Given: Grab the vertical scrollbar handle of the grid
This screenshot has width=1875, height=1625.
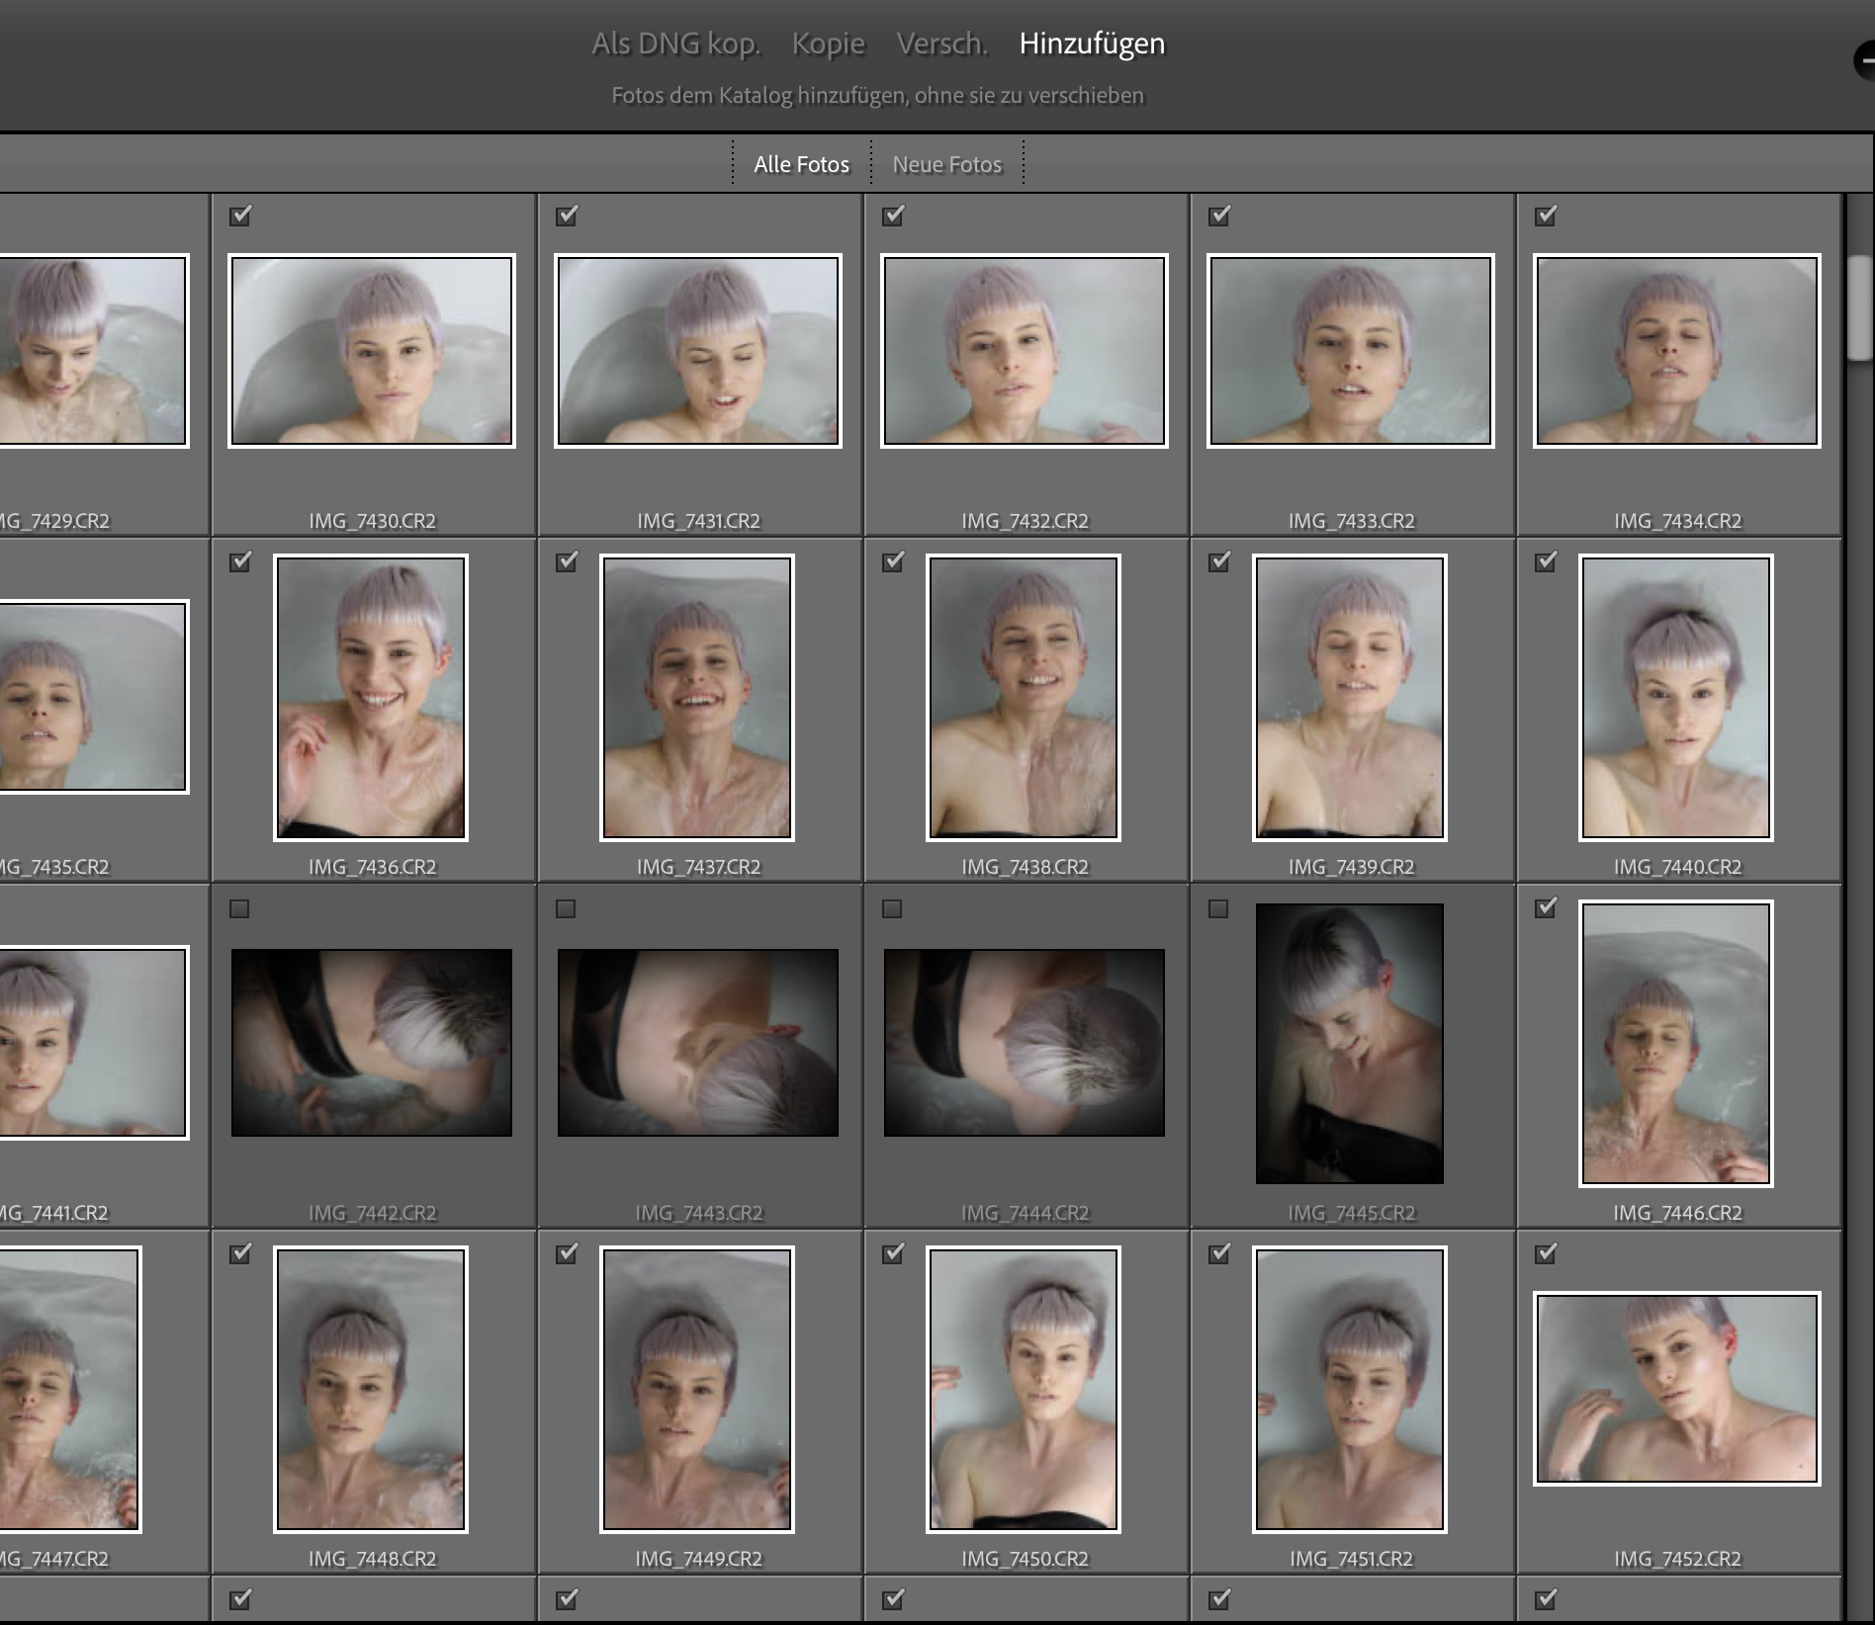Looking at the screenshot, I should pyautogui.click(x=1862, y=308).
